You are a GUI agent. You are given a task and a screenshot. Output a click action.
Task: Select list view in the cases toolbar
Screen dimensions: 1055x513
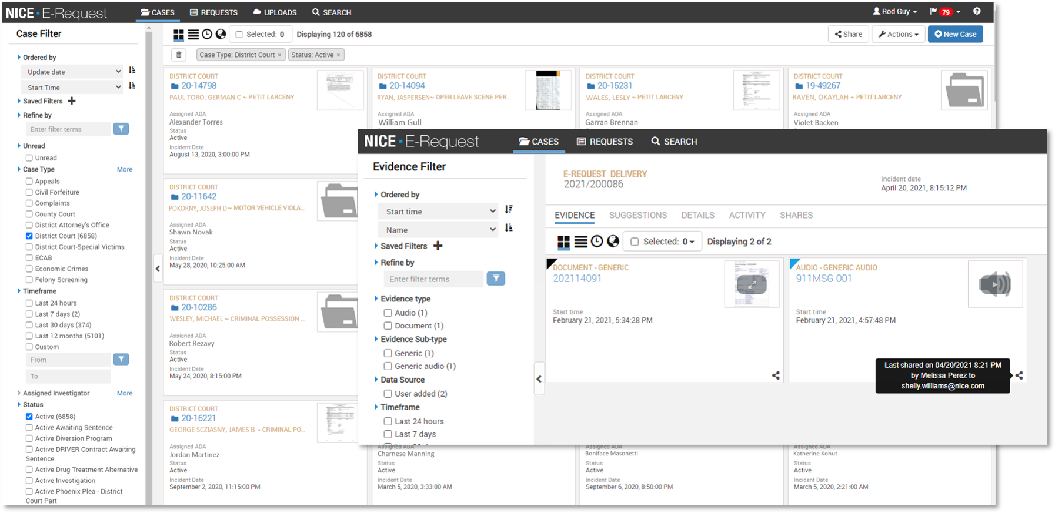(193, 35)
